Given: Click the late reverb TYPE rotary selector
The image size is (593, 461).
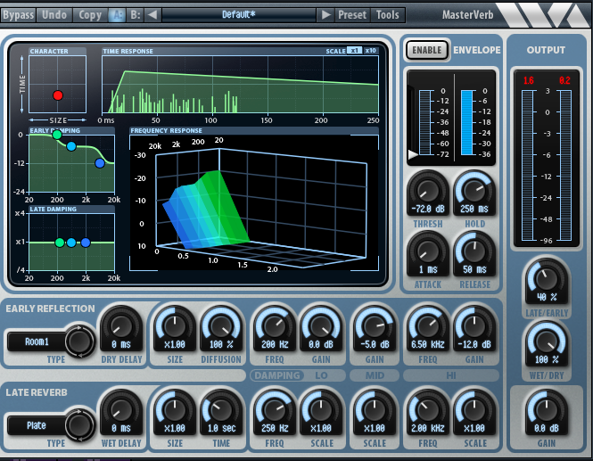Looking at the screenshot, I should click(x=79, y=425).
